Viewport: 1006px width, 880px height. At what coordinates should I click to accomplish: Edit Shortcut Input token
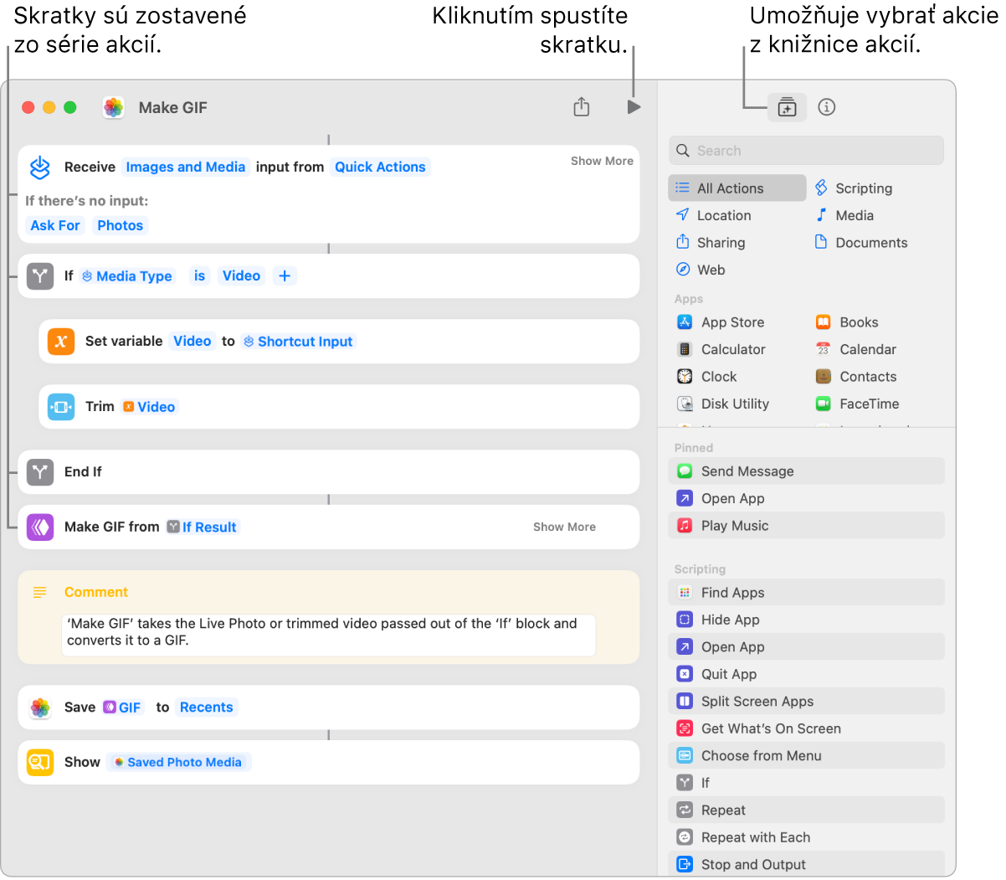click(299, 342)
